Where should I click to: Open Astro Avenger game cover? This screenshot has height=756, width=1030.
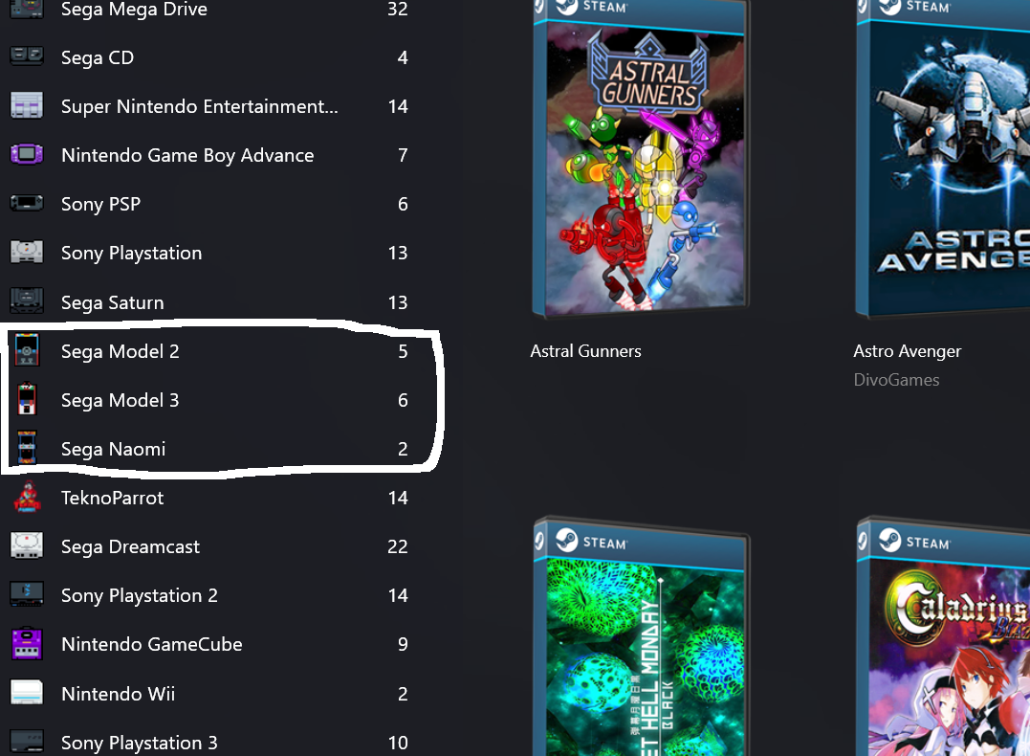pyautogui.click(x=943, y=158)
